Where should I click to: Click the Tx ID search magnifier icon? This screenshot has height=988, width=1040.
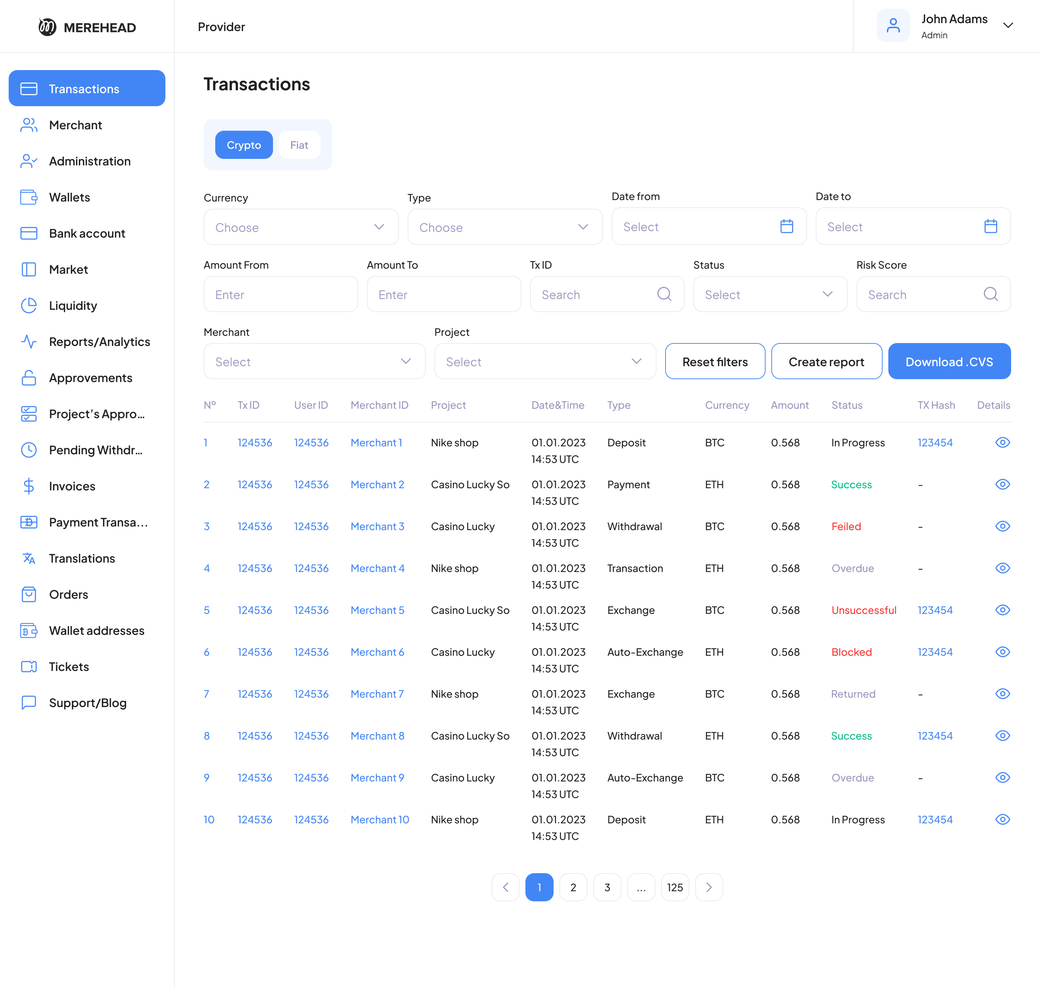pos(664,294)
